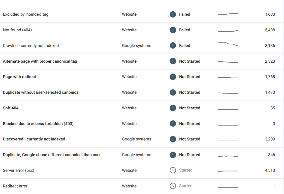Click status icon for Discovered - currently not indexed
The image size is (284, 194).
pos(173,139)
